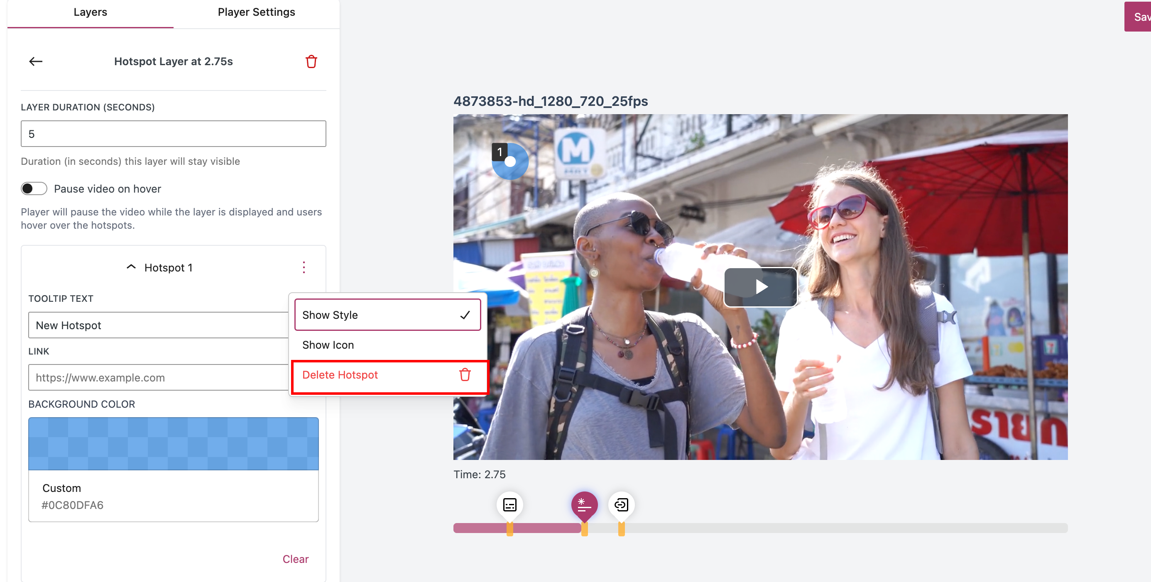This screenshot has width=1151, height=582.
Task: Click the CTA layer marker icon
Action: click(x=621, y=505)
